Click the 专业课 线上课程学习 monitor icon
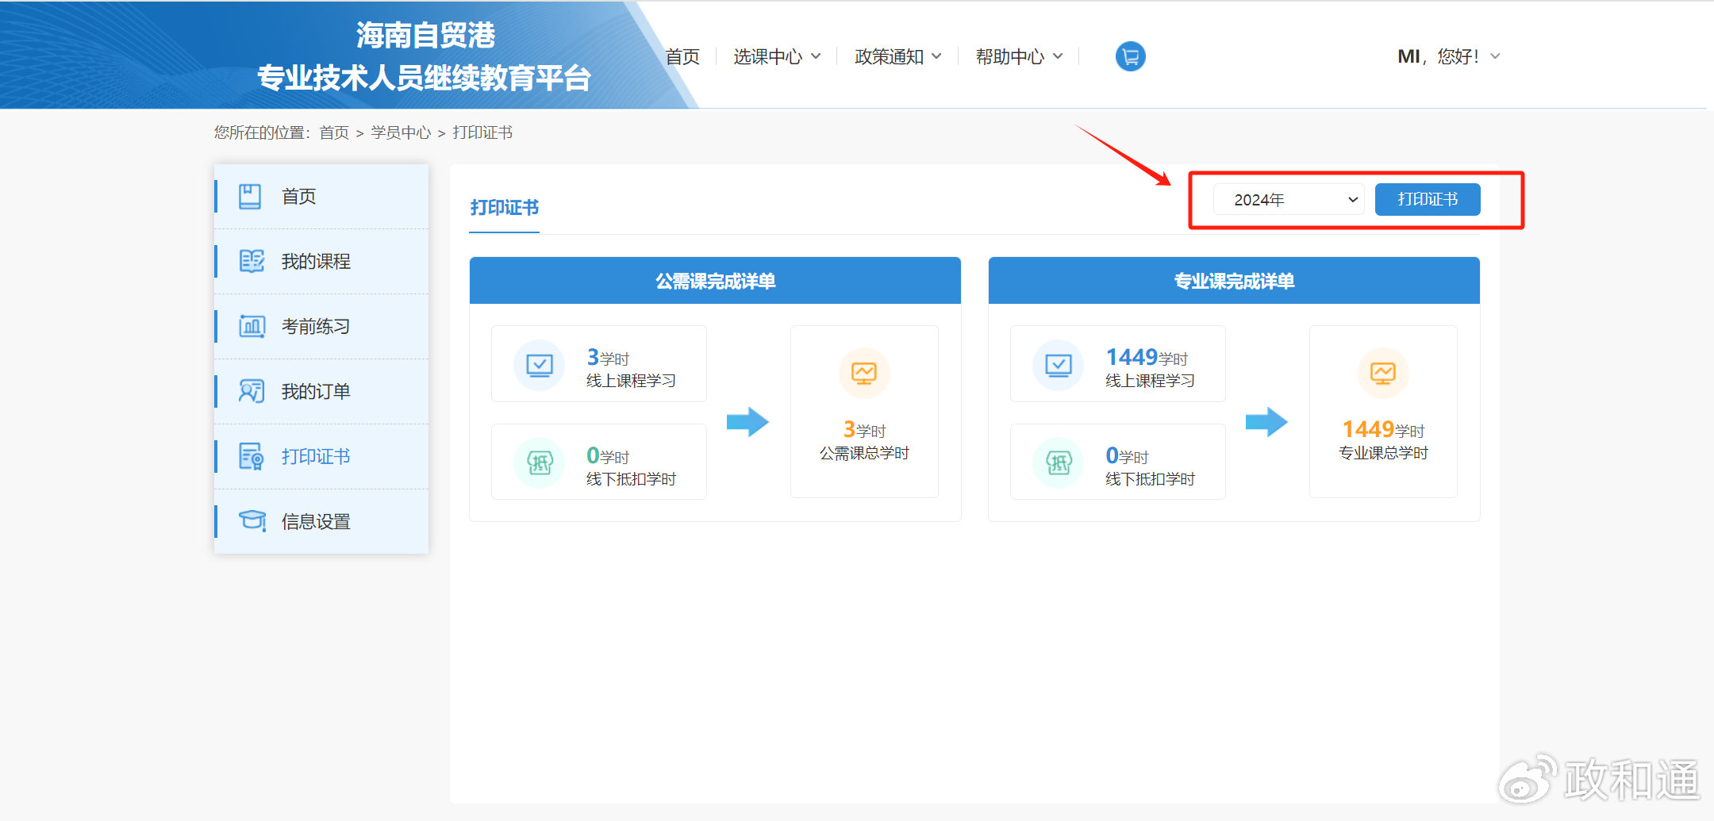This screenshot has width=1714, height=821. (x=1059, y=365)
